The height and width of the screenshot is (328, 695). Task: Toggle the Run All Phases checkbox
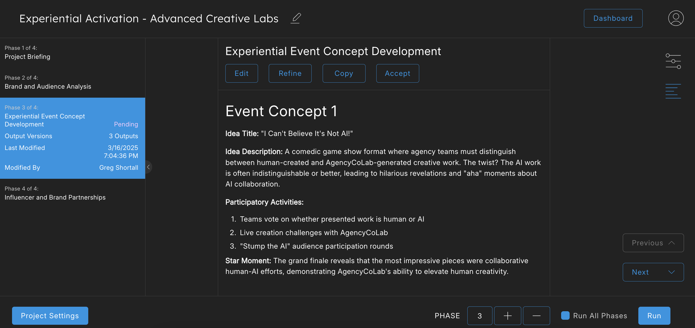[565, 315]
